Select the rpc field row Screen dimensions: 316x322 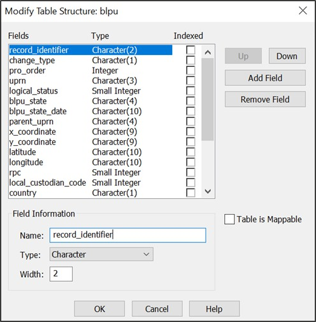(x=91, y=172)
